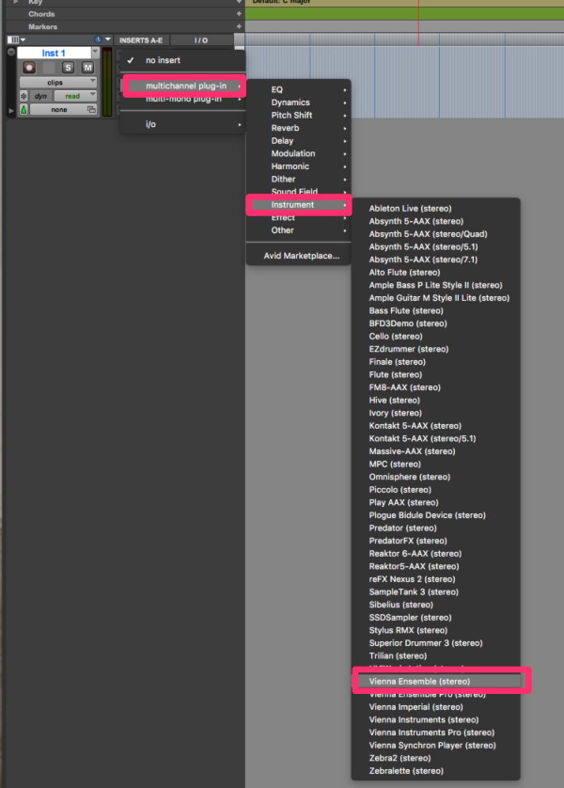Mute the Inst 1 track with M button
The width and height of the screenshot is (564, 788).
(x=87, y=68)
